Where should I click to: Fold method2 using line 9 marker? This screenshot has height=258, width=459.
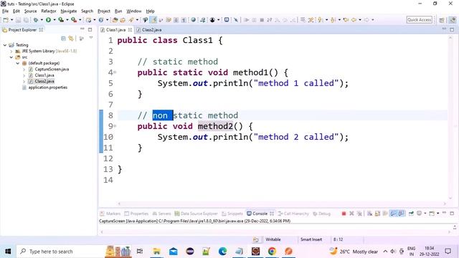115,126
